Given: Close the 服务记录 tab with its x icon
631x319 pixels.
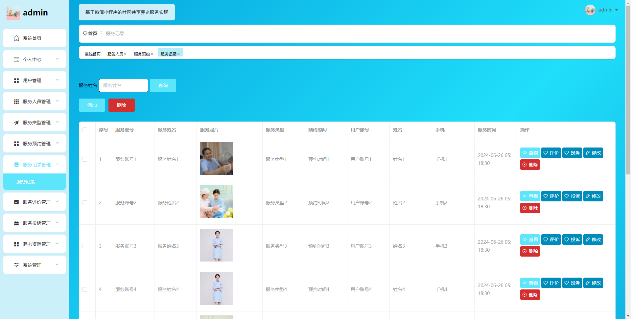Looking at the screenshot, I should (x=178, y=54).
